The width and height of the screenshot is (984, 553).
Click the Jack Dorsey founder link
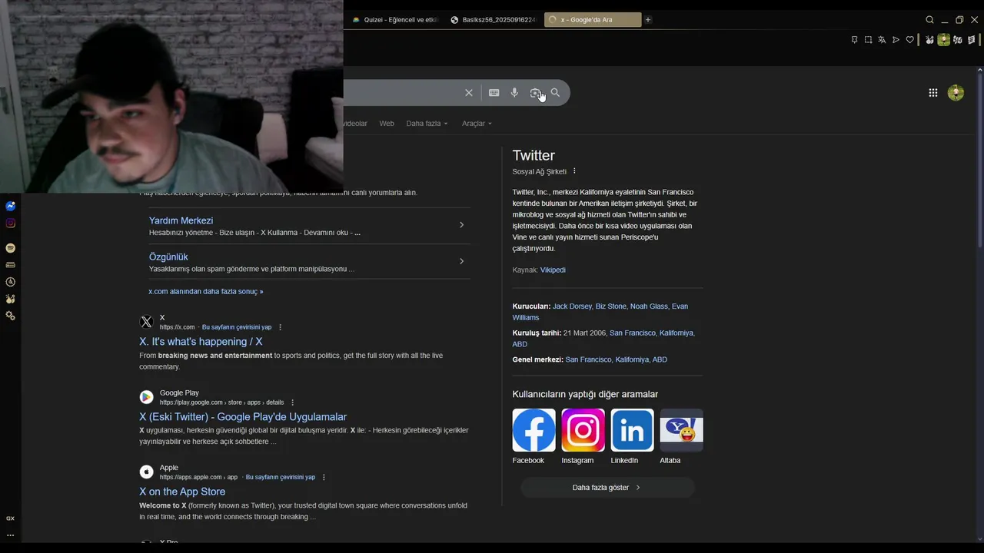tap(572, 306)
